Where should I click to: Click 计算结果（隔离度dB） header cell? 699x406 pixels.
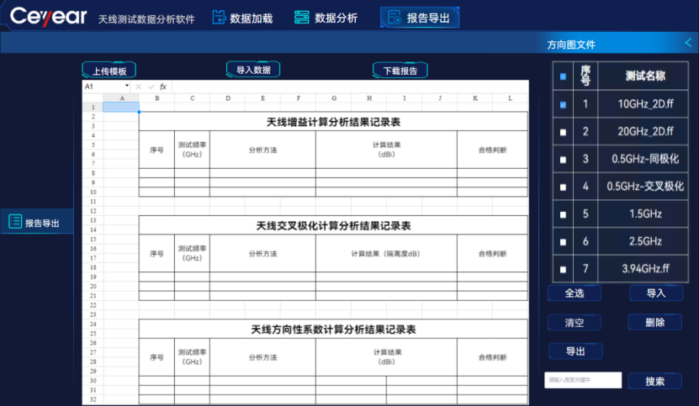386,254
